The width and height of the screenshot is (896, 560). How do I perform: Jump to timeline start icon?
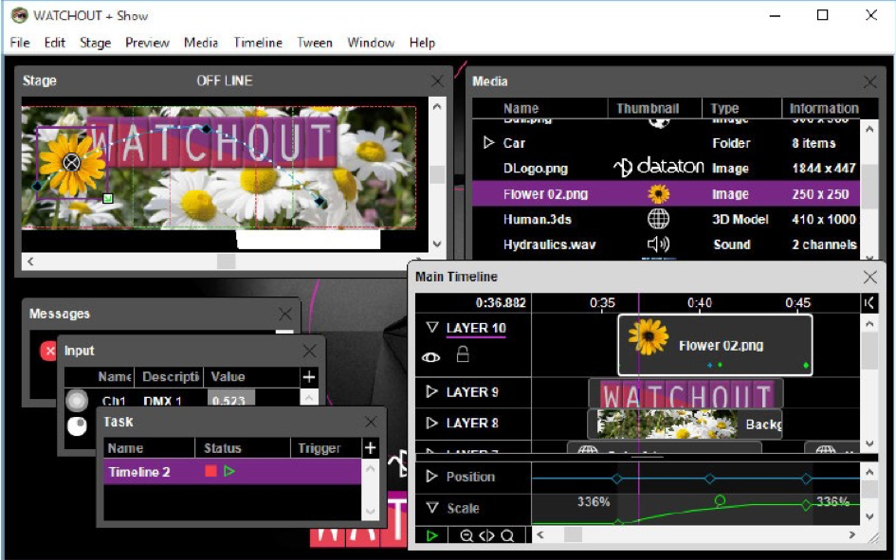coord(870,302)
